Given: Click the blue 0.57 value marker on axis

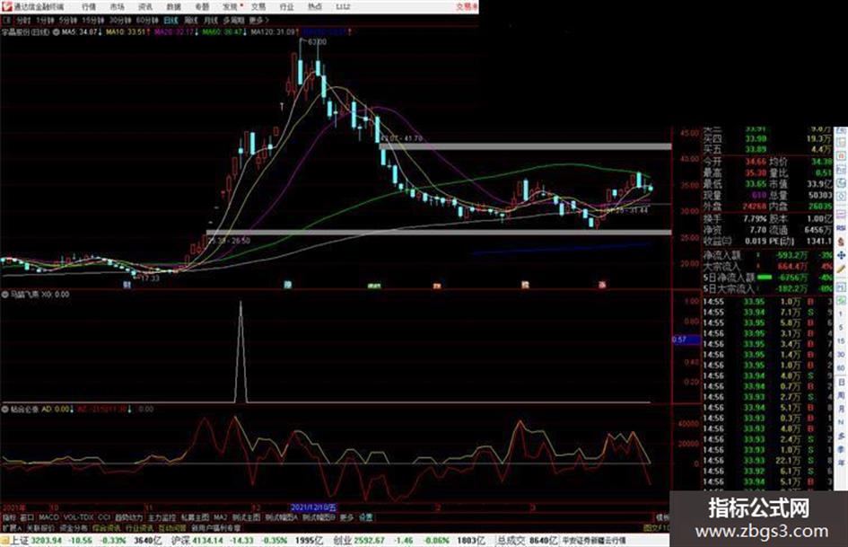Looking at the screenshot, I should (686, 340).
